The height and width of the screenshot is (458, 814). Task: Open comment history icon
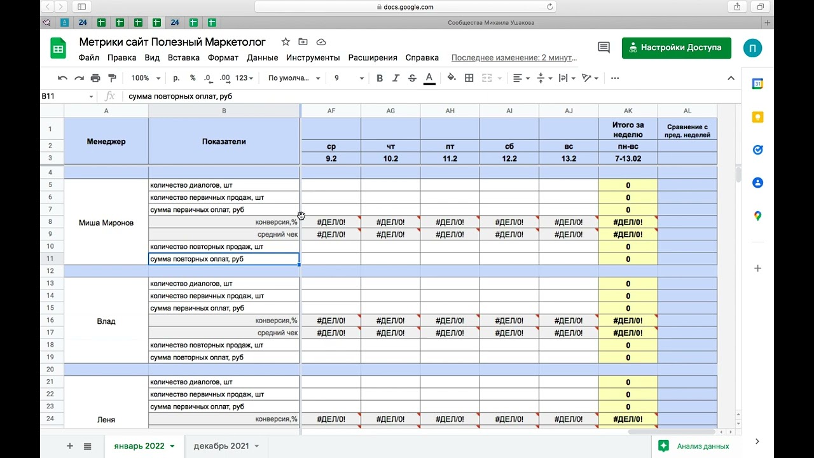click(604, 48)
